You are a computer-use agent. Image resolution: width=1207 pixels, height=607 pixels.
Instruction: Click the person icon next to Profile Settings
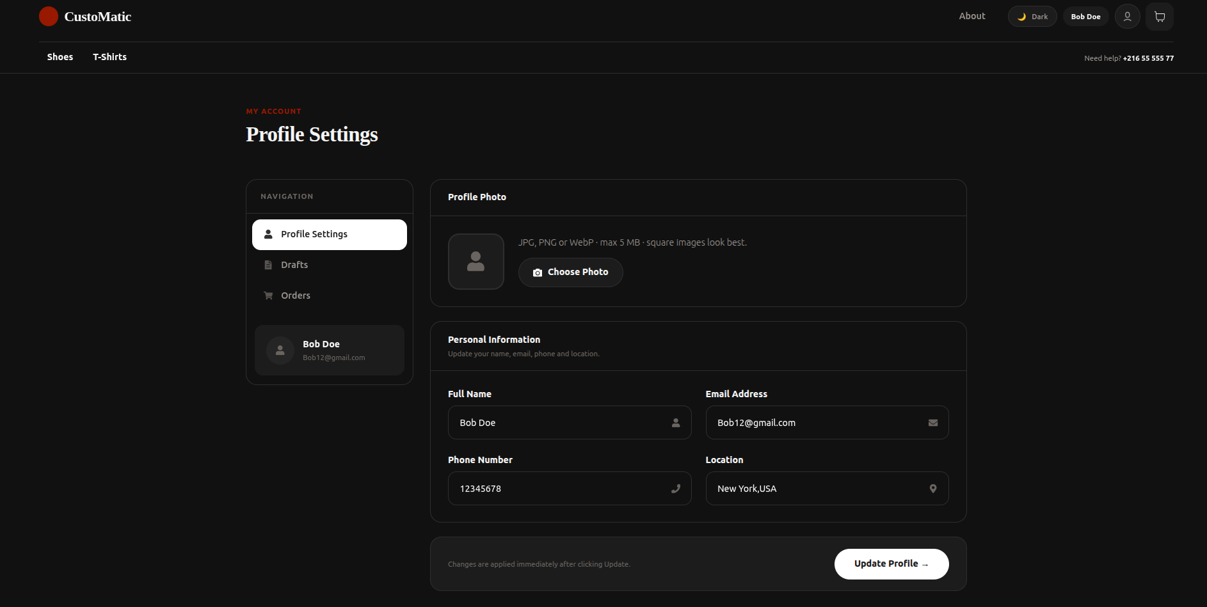click(268, 234)
